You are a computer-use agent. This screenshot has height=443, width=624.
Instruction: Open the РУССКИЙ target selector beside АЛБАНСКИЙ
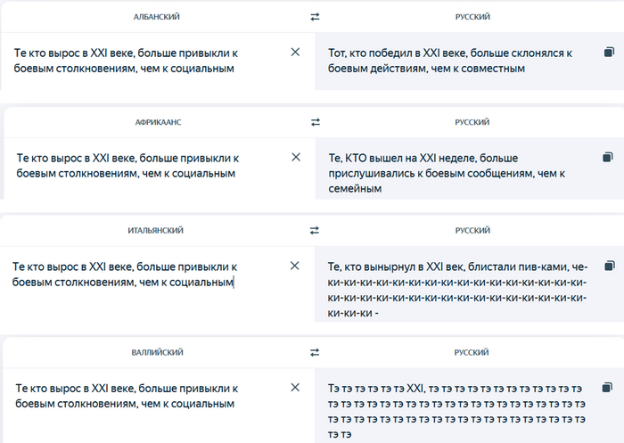coord(472,16)
